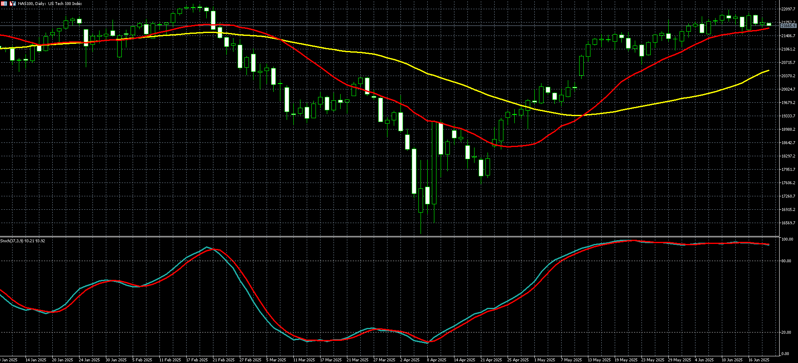Click the '2 Apr 2025' date label

point(410,360)
